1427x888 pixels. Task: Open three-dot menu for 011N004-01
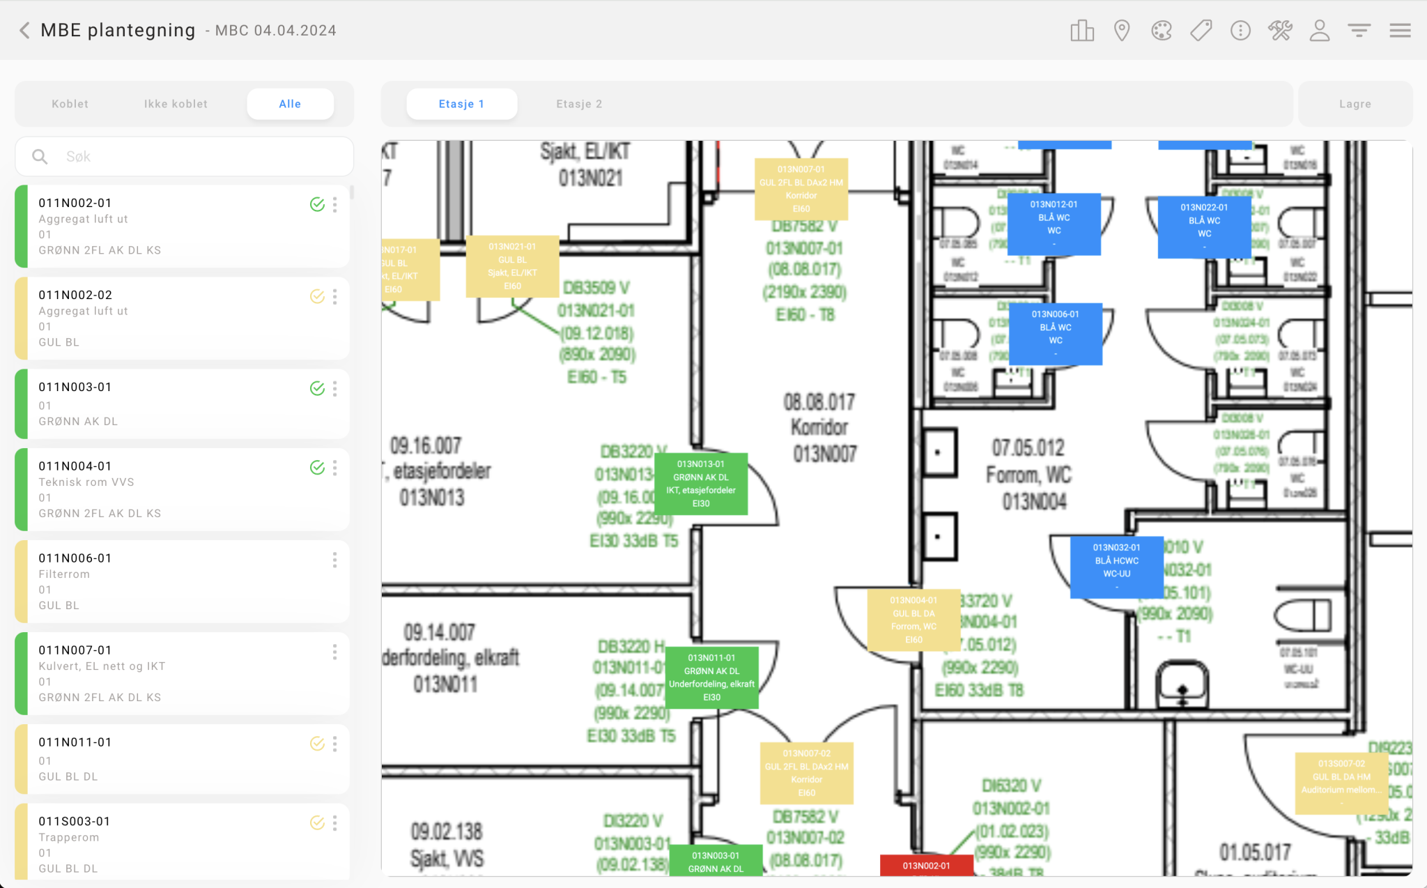pos(335,468)
